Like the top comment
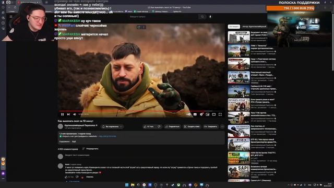334x188 pixels. (66, 177)
